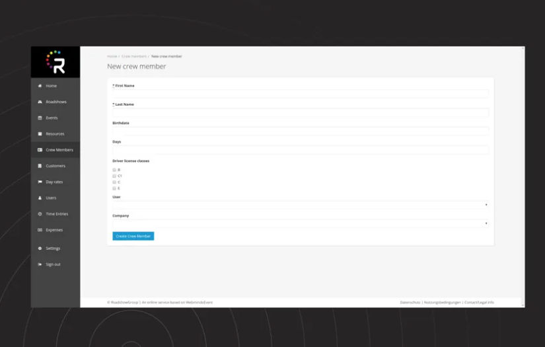Click the Settings gear icon
The height and width of the screenshot is (347, 545).
click(x=40, y=249)
